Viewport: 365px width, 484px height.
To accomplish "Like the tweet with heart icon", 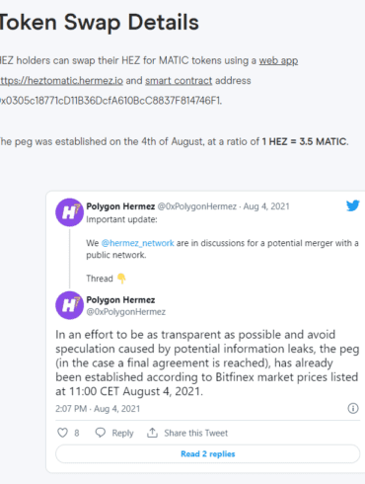I will [x=62, y=433].
